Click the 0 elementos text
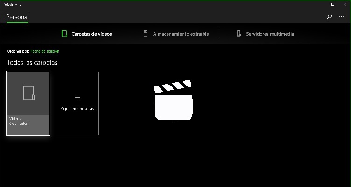The image size is (351, 187). (x=18, y=123)
